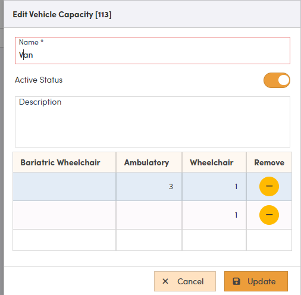Click the Name input field
This screenshot has height=295, width=301.
click(x=152, y=51)
